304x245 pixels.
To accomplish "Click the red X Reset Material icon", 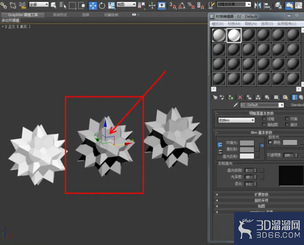I will 240,97.
